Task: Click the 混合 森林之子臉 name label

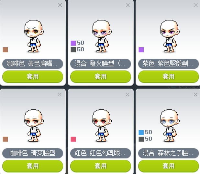Action: [168, 153]
